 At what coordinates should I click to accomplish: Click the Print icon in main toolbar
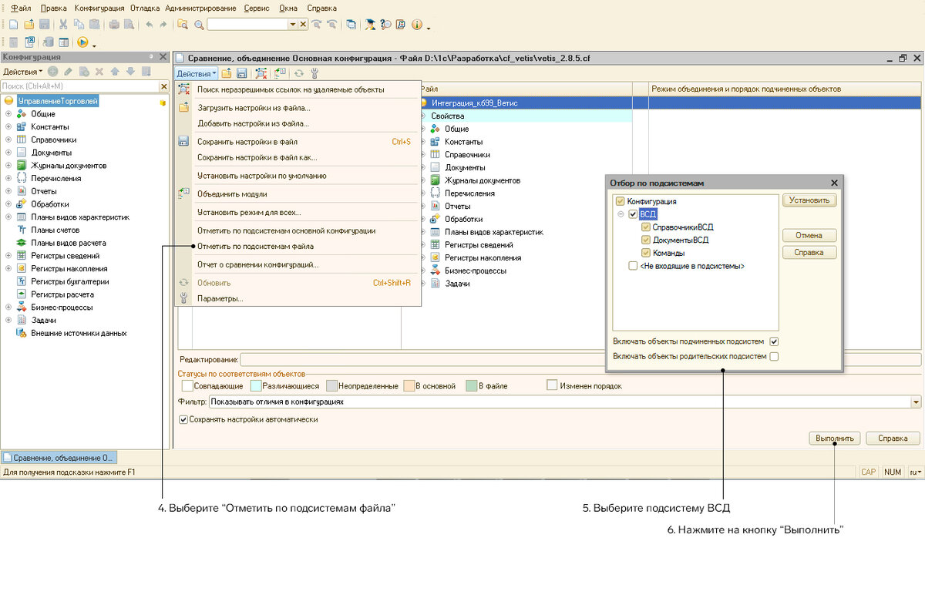point(114,25)
